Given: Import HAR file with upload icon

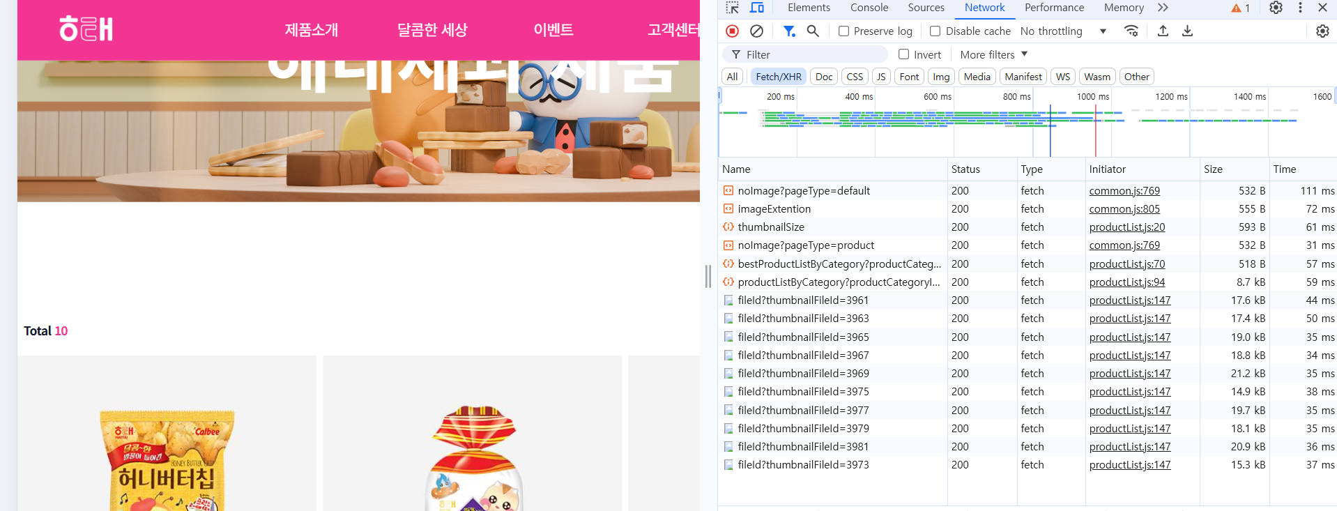Looking at the screenshot, I should tap(1163, 31).
